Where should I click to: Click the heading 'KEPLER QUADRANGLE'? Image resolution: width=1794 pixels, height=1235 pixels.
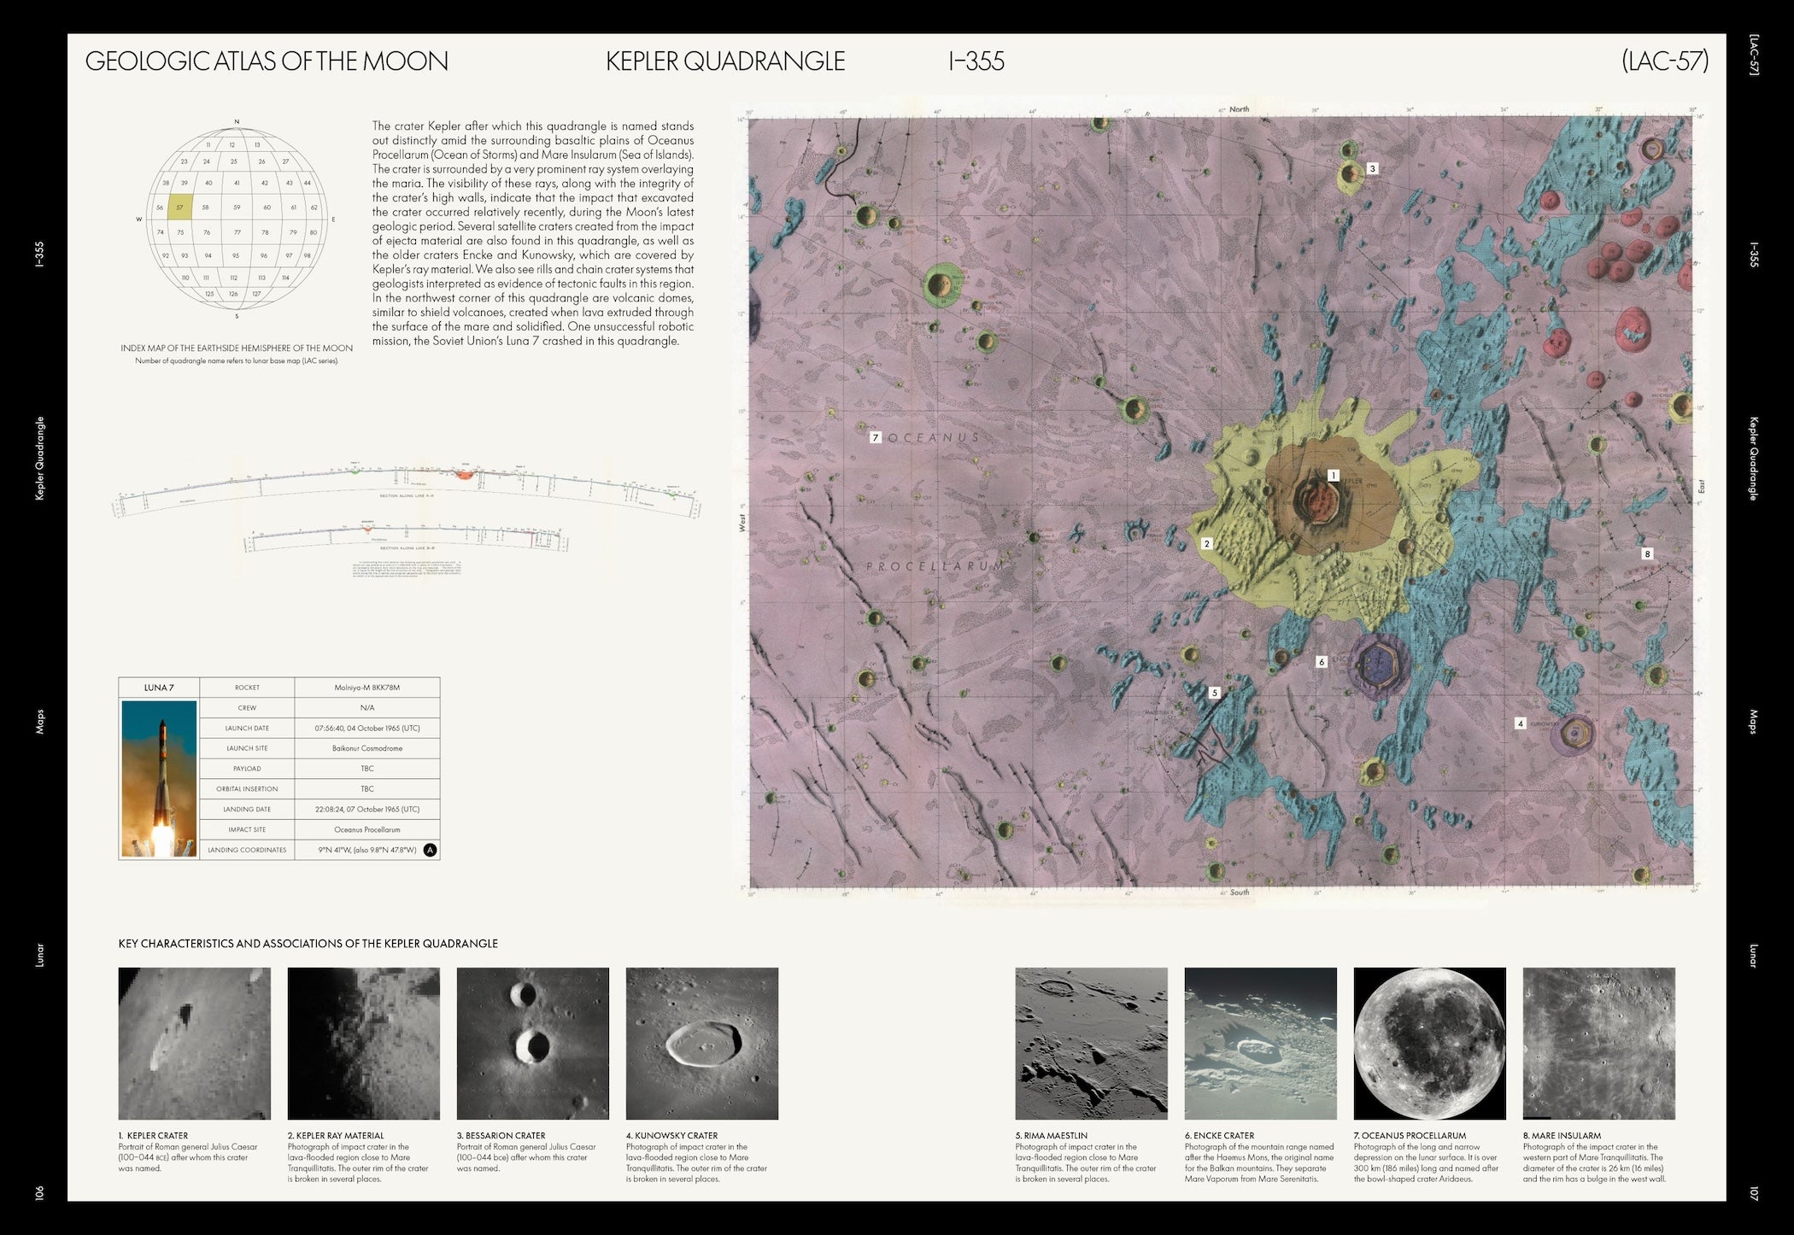point(725,61)
